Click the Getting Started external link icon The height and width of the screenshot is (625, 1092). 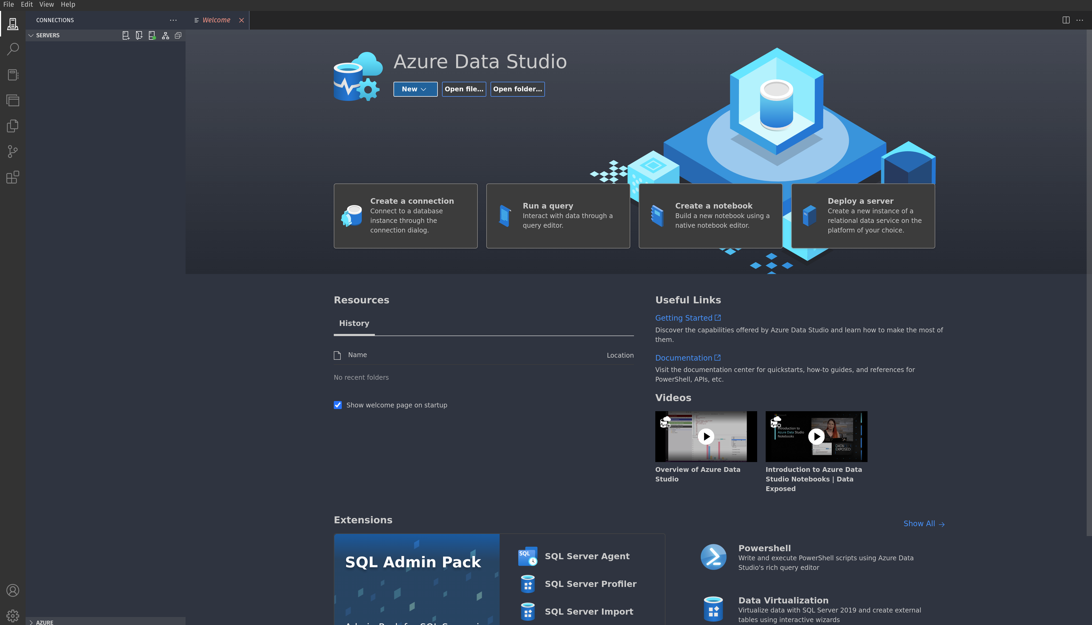click(718, 318)
